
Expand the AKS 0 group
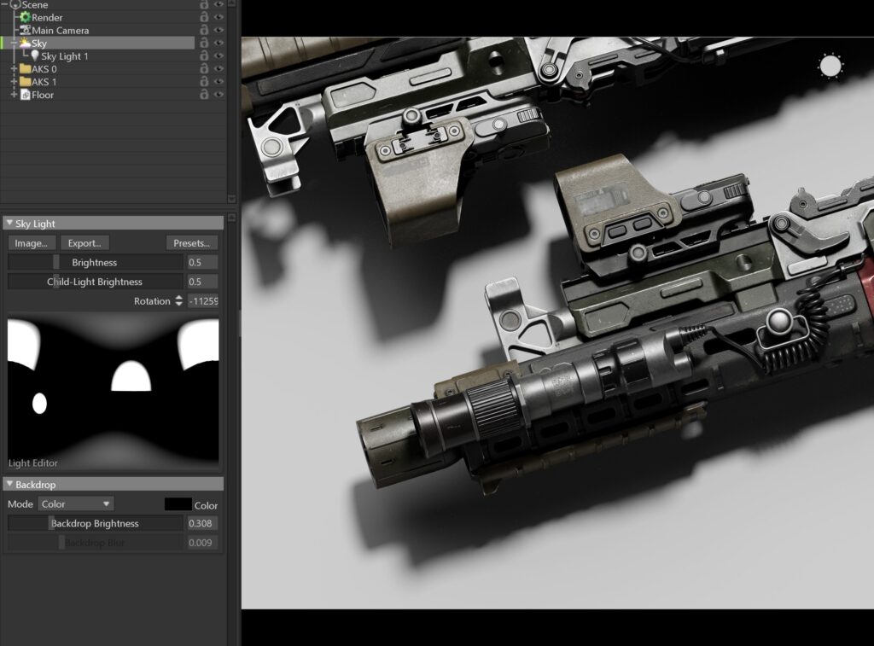[x=14, y=68]
